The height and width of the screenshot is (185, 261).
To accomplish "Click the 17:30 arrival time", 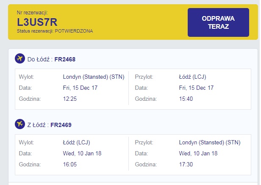I will [186, 164].
